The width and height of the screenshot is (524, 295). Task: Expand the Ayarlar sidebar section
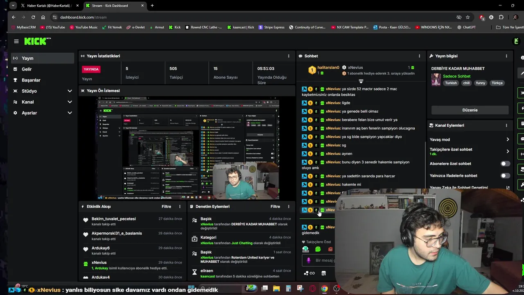click(43, 113)
